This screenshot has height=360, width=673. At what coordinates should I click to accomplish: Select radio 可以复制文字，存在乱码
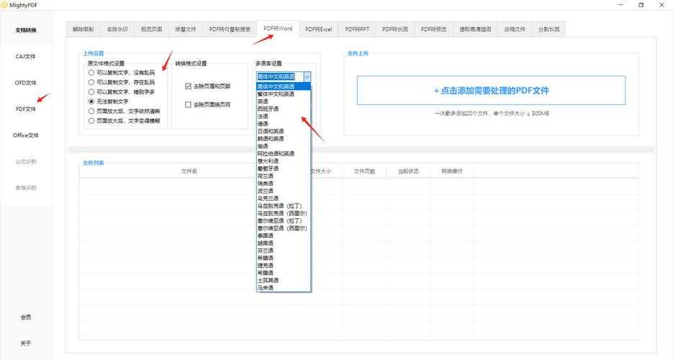[122, 82]
